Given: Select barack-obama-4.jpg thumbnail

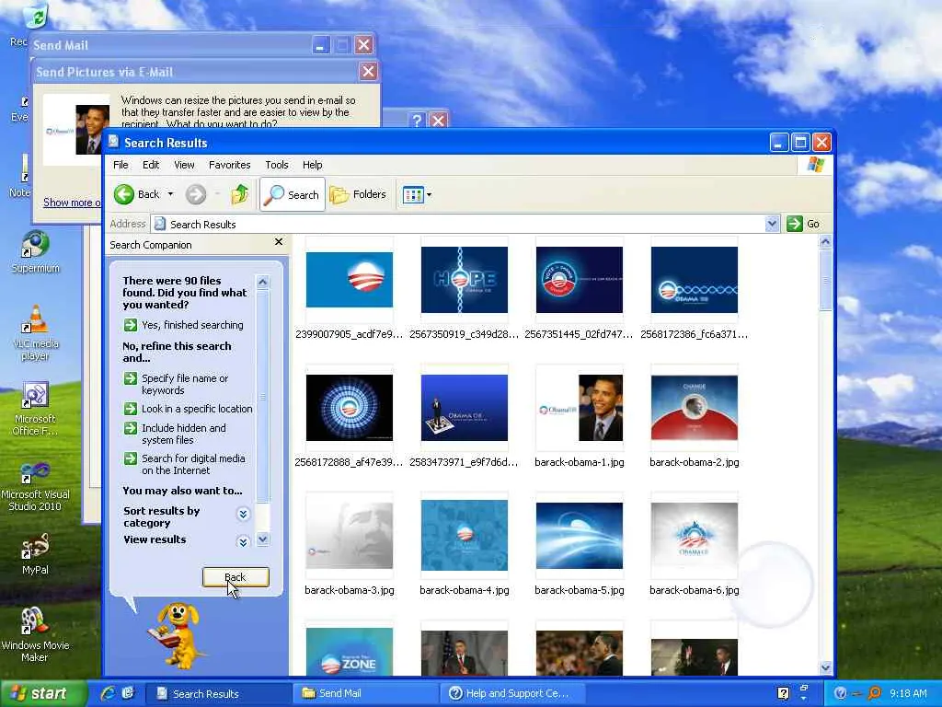Looking at the screenshot, I should tap(465, 536).
